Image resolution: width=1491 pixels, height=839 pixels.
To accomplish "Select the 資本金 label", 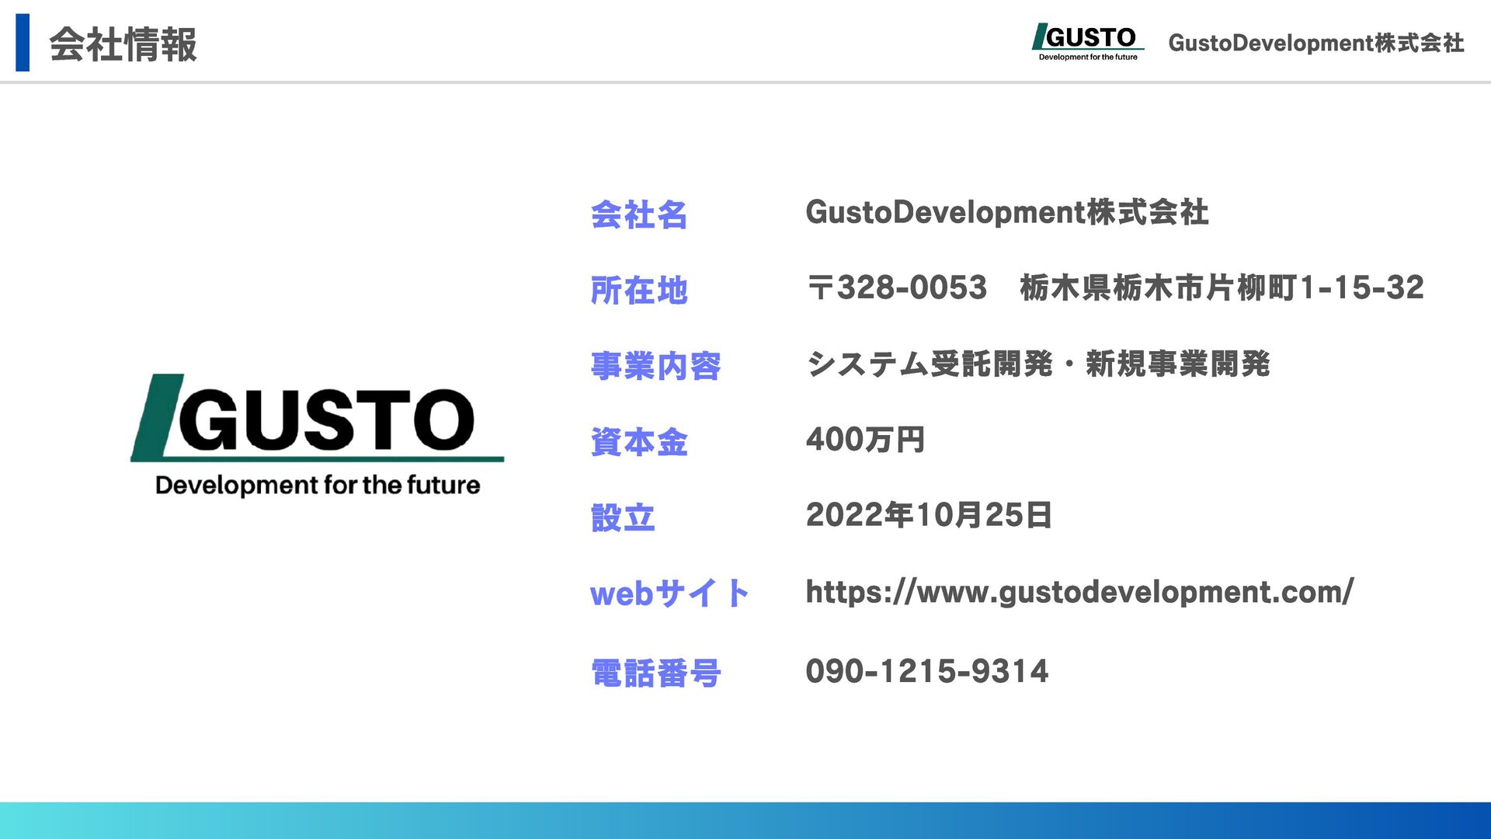I will pyautogui.click(x=639, y=442).
